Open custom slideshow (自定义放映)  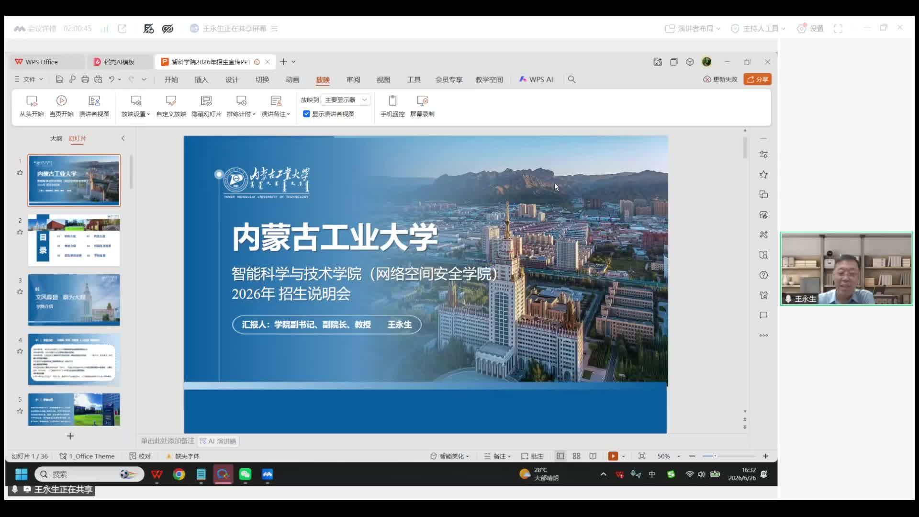171,106
